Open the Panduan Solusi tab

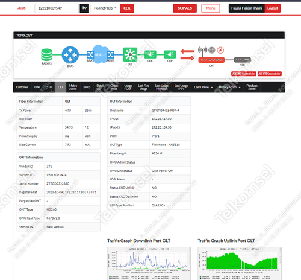[252, 87]
